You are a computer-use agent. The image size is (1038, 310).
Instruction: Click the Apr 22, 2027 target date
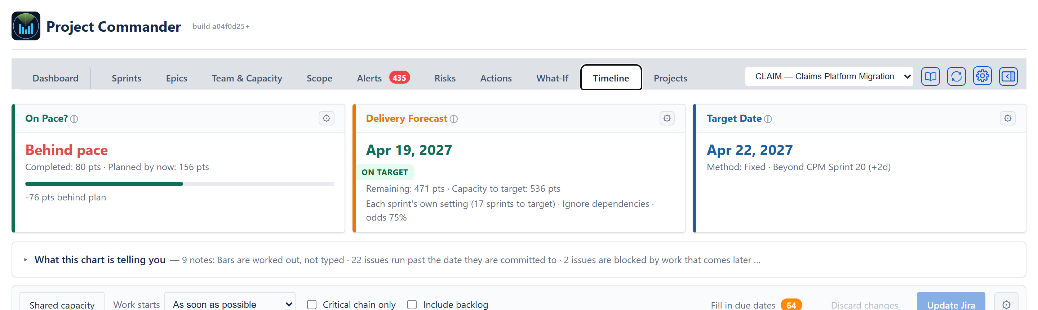750,150
